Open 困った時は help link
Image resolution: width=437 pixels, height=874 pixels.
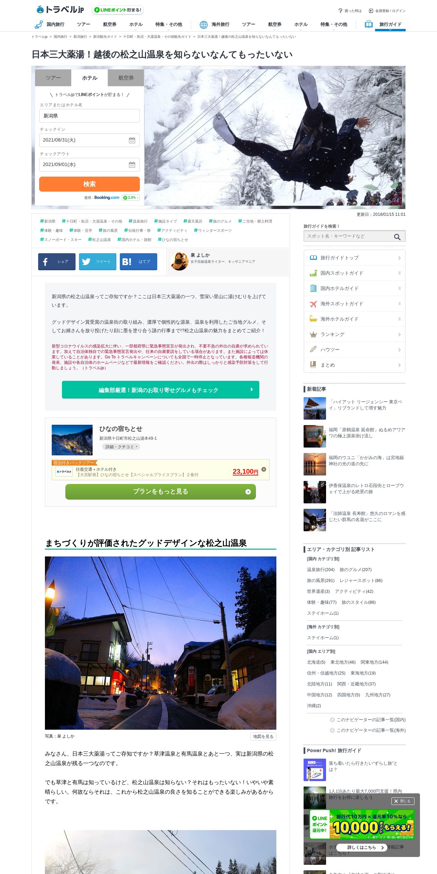click(350, 11)
